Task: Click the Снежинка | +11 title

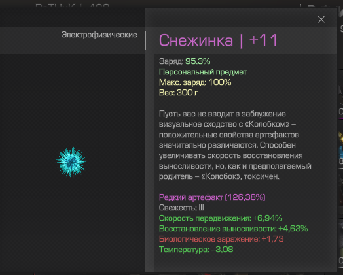Action: click(218, 40)
